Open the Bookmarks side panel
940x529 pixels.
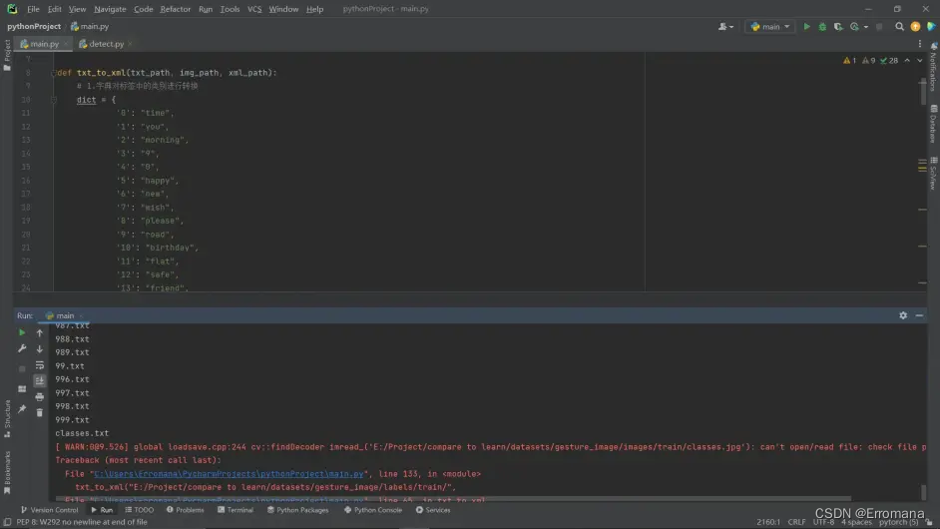coord(7,473)
